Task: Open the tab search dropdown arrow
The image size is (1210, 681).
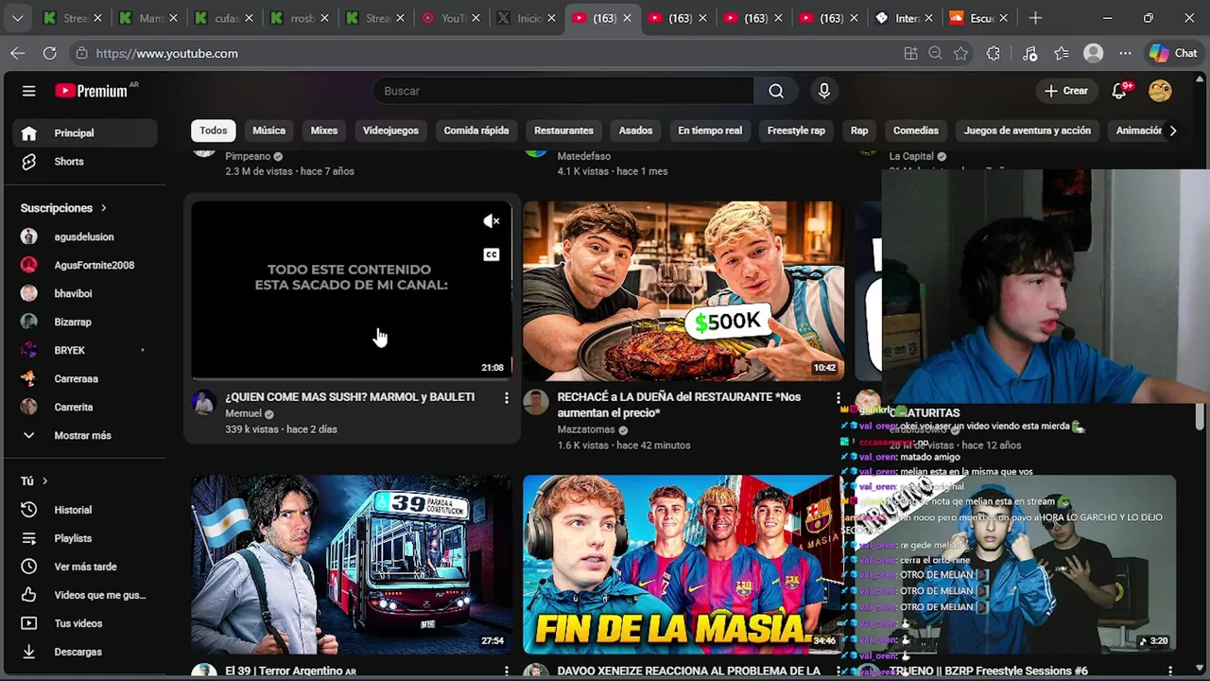Action: click(17, 18)
